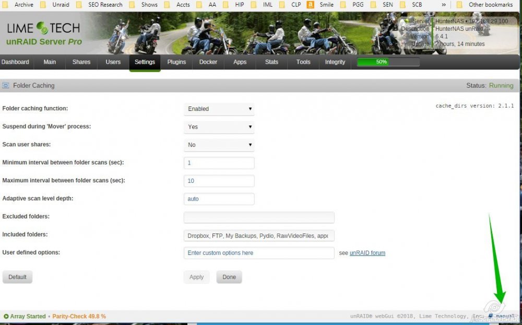Open the manual icon in the footer
This screenshot has width=522, height=325.
490,316
